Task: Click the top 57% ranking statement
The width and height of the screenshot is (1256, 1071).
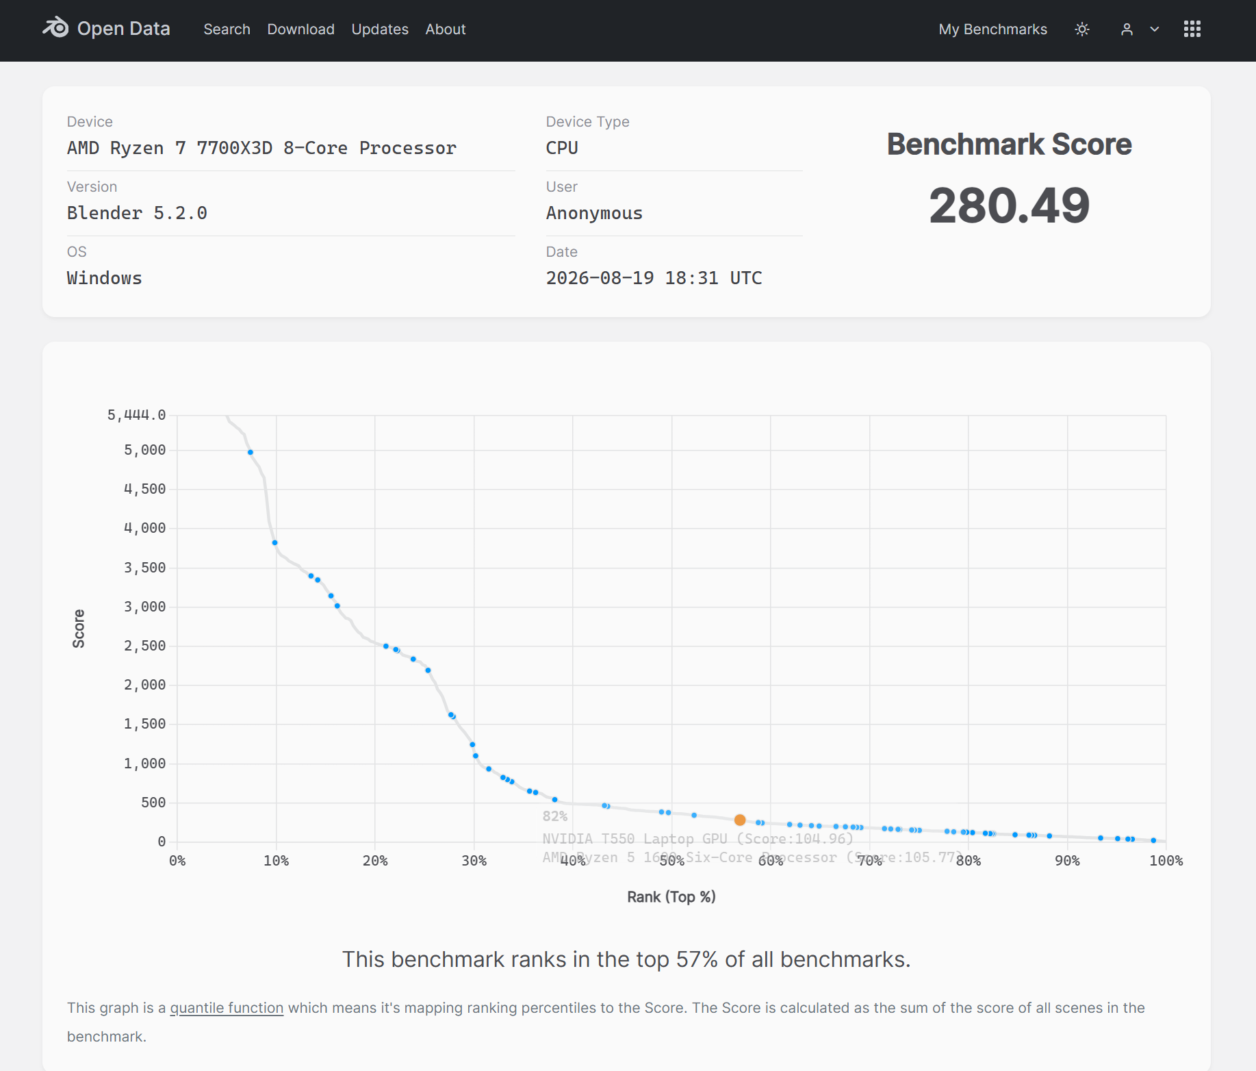Action: click(x=626, y=959)
